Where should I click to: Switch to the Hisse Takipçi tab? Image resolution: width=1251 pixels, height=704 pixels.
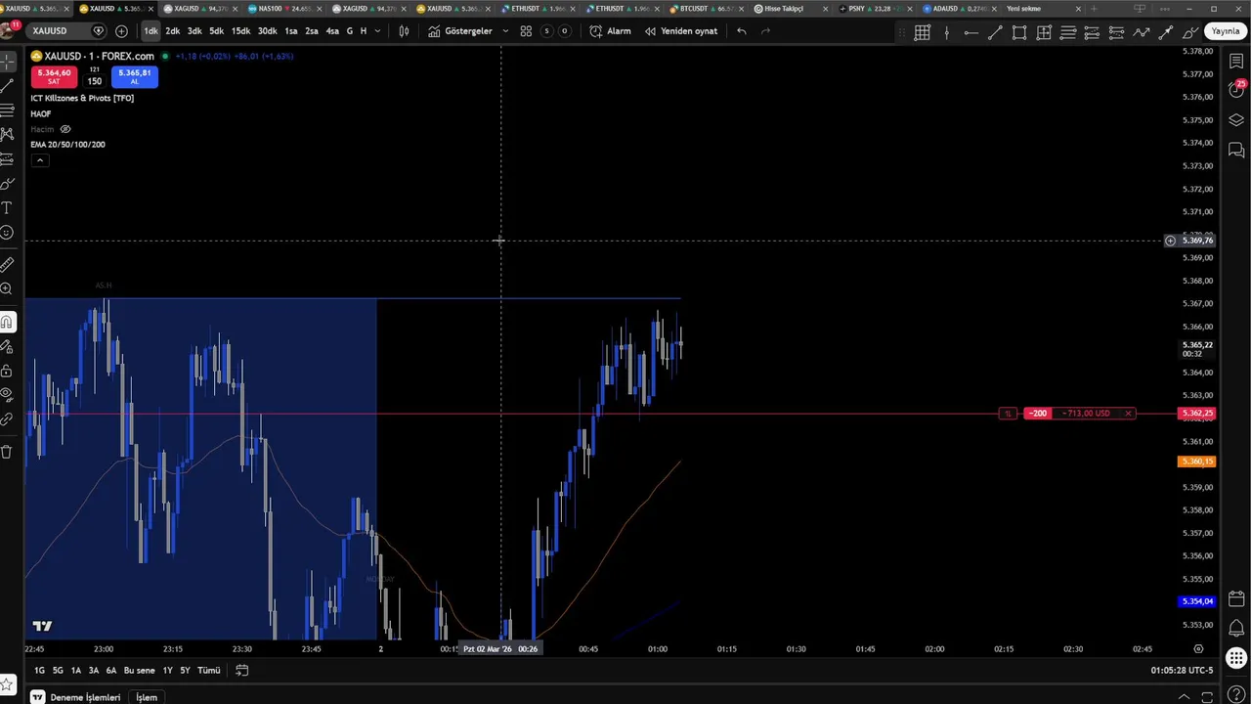pyautogui.click(x=790, y=9)
